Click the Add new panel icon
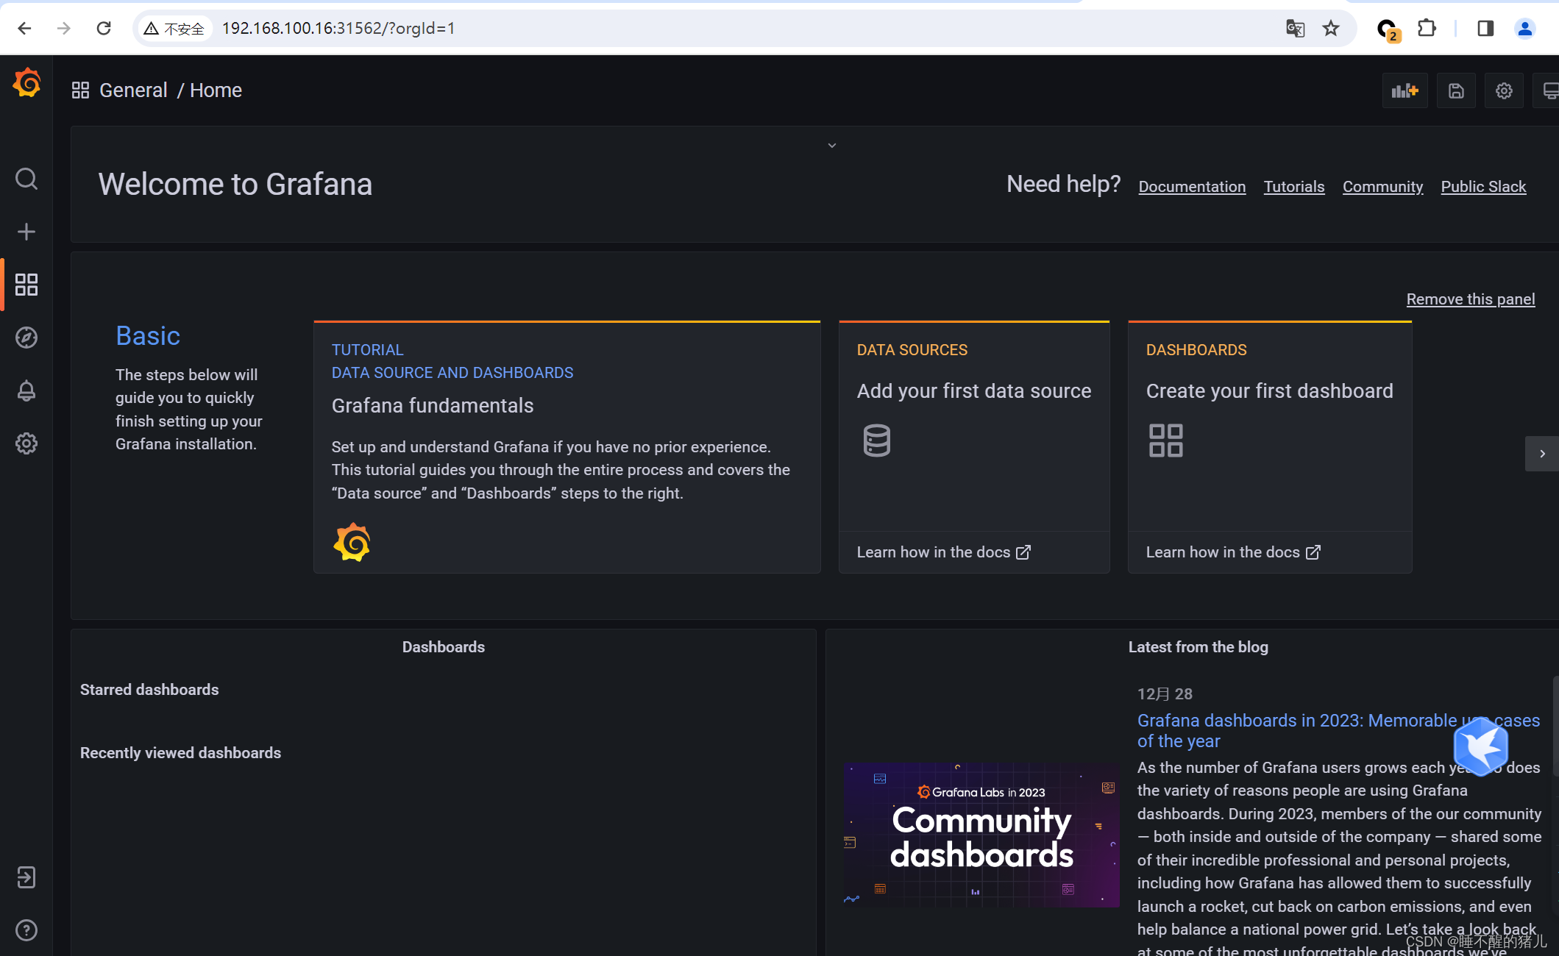The width and height of the screenshot is (1559, 956). pyautogui.click(x=1405, y=91)
